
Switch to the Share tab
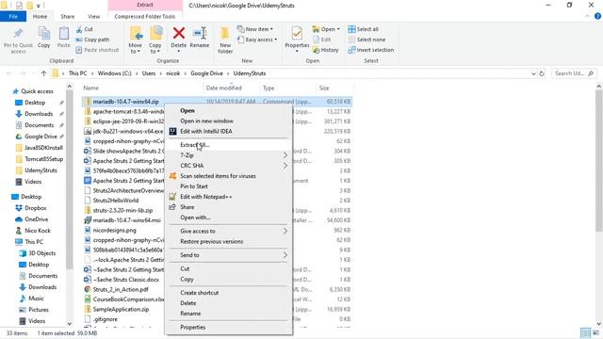(x=67, y=17)
